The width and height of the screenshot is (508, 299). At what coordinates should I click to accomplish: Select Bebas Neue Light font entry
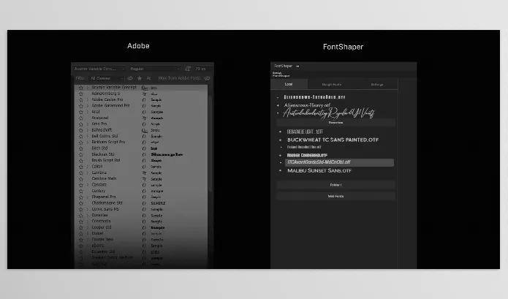tap(305, 132)
